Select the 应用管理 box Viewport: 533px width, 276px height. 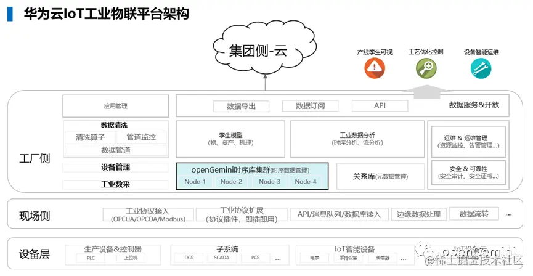tap(116, 106)
